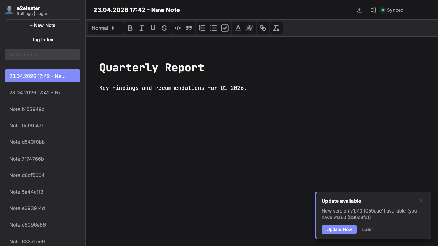The width and height of the screenshot is (438, 246).
Task: Toggle the sidebar panel from the header
Action: click(x=373, y=10)
